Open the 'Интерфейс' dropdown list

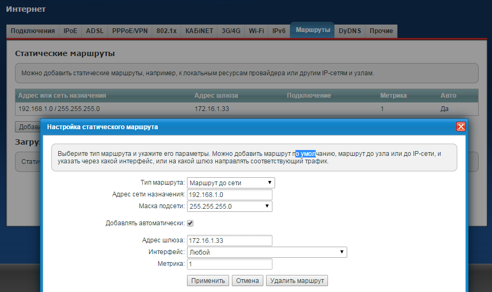pos(267,252)
